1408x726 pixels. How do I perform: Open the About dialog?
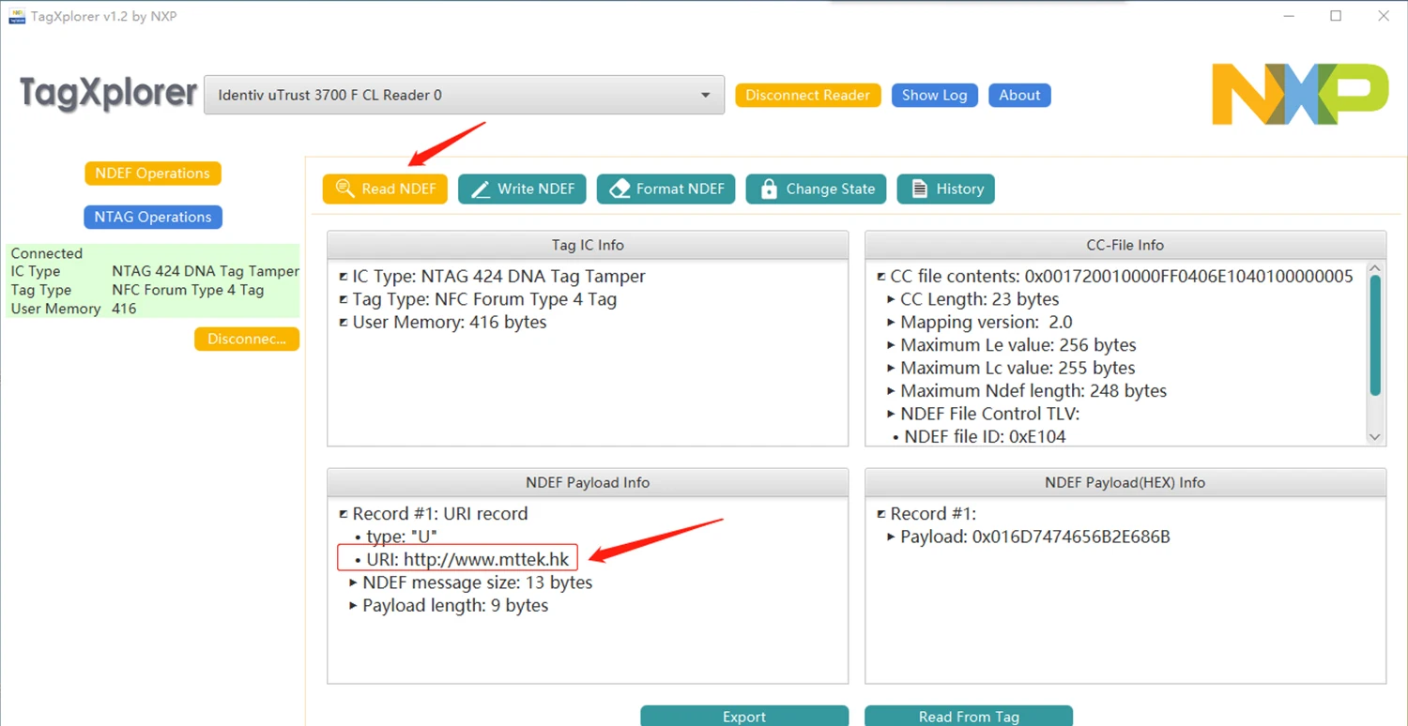[x=1019, y=95]
